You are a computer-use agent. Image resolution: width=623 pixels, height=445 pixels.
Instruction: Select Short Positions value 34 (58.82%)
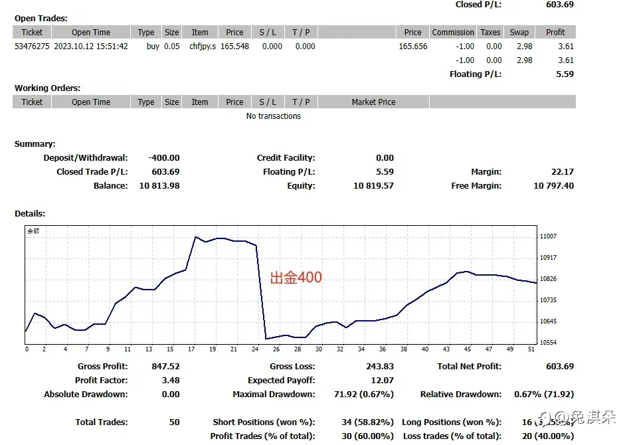click(x=367, y=422)
